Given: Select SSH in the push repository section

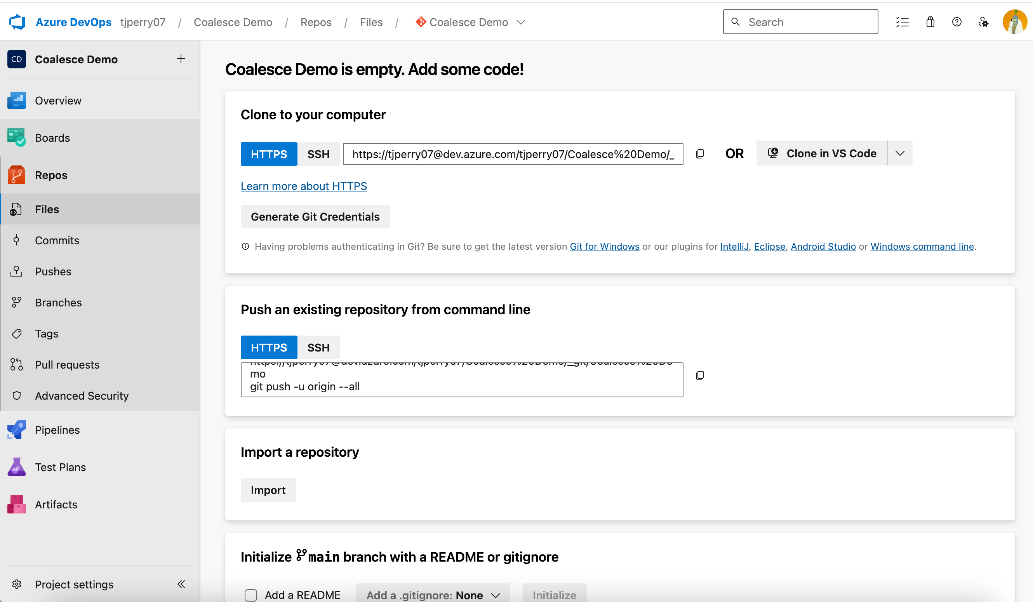Looking at the screenshot, I should tap(318, 347).
